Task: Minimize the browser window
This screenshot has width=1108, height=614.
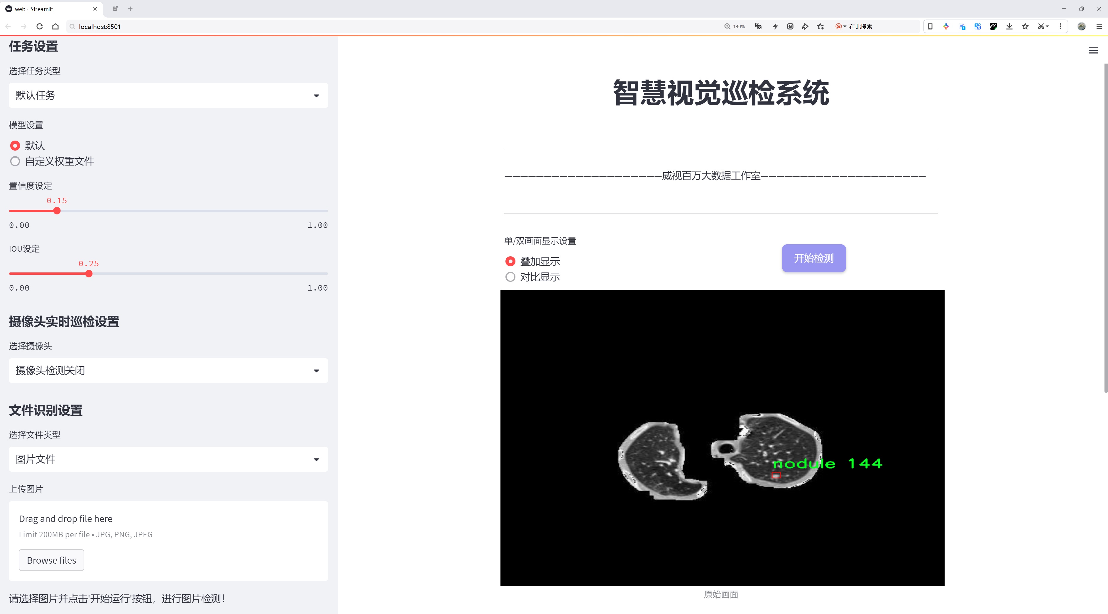Action: 1064,8
